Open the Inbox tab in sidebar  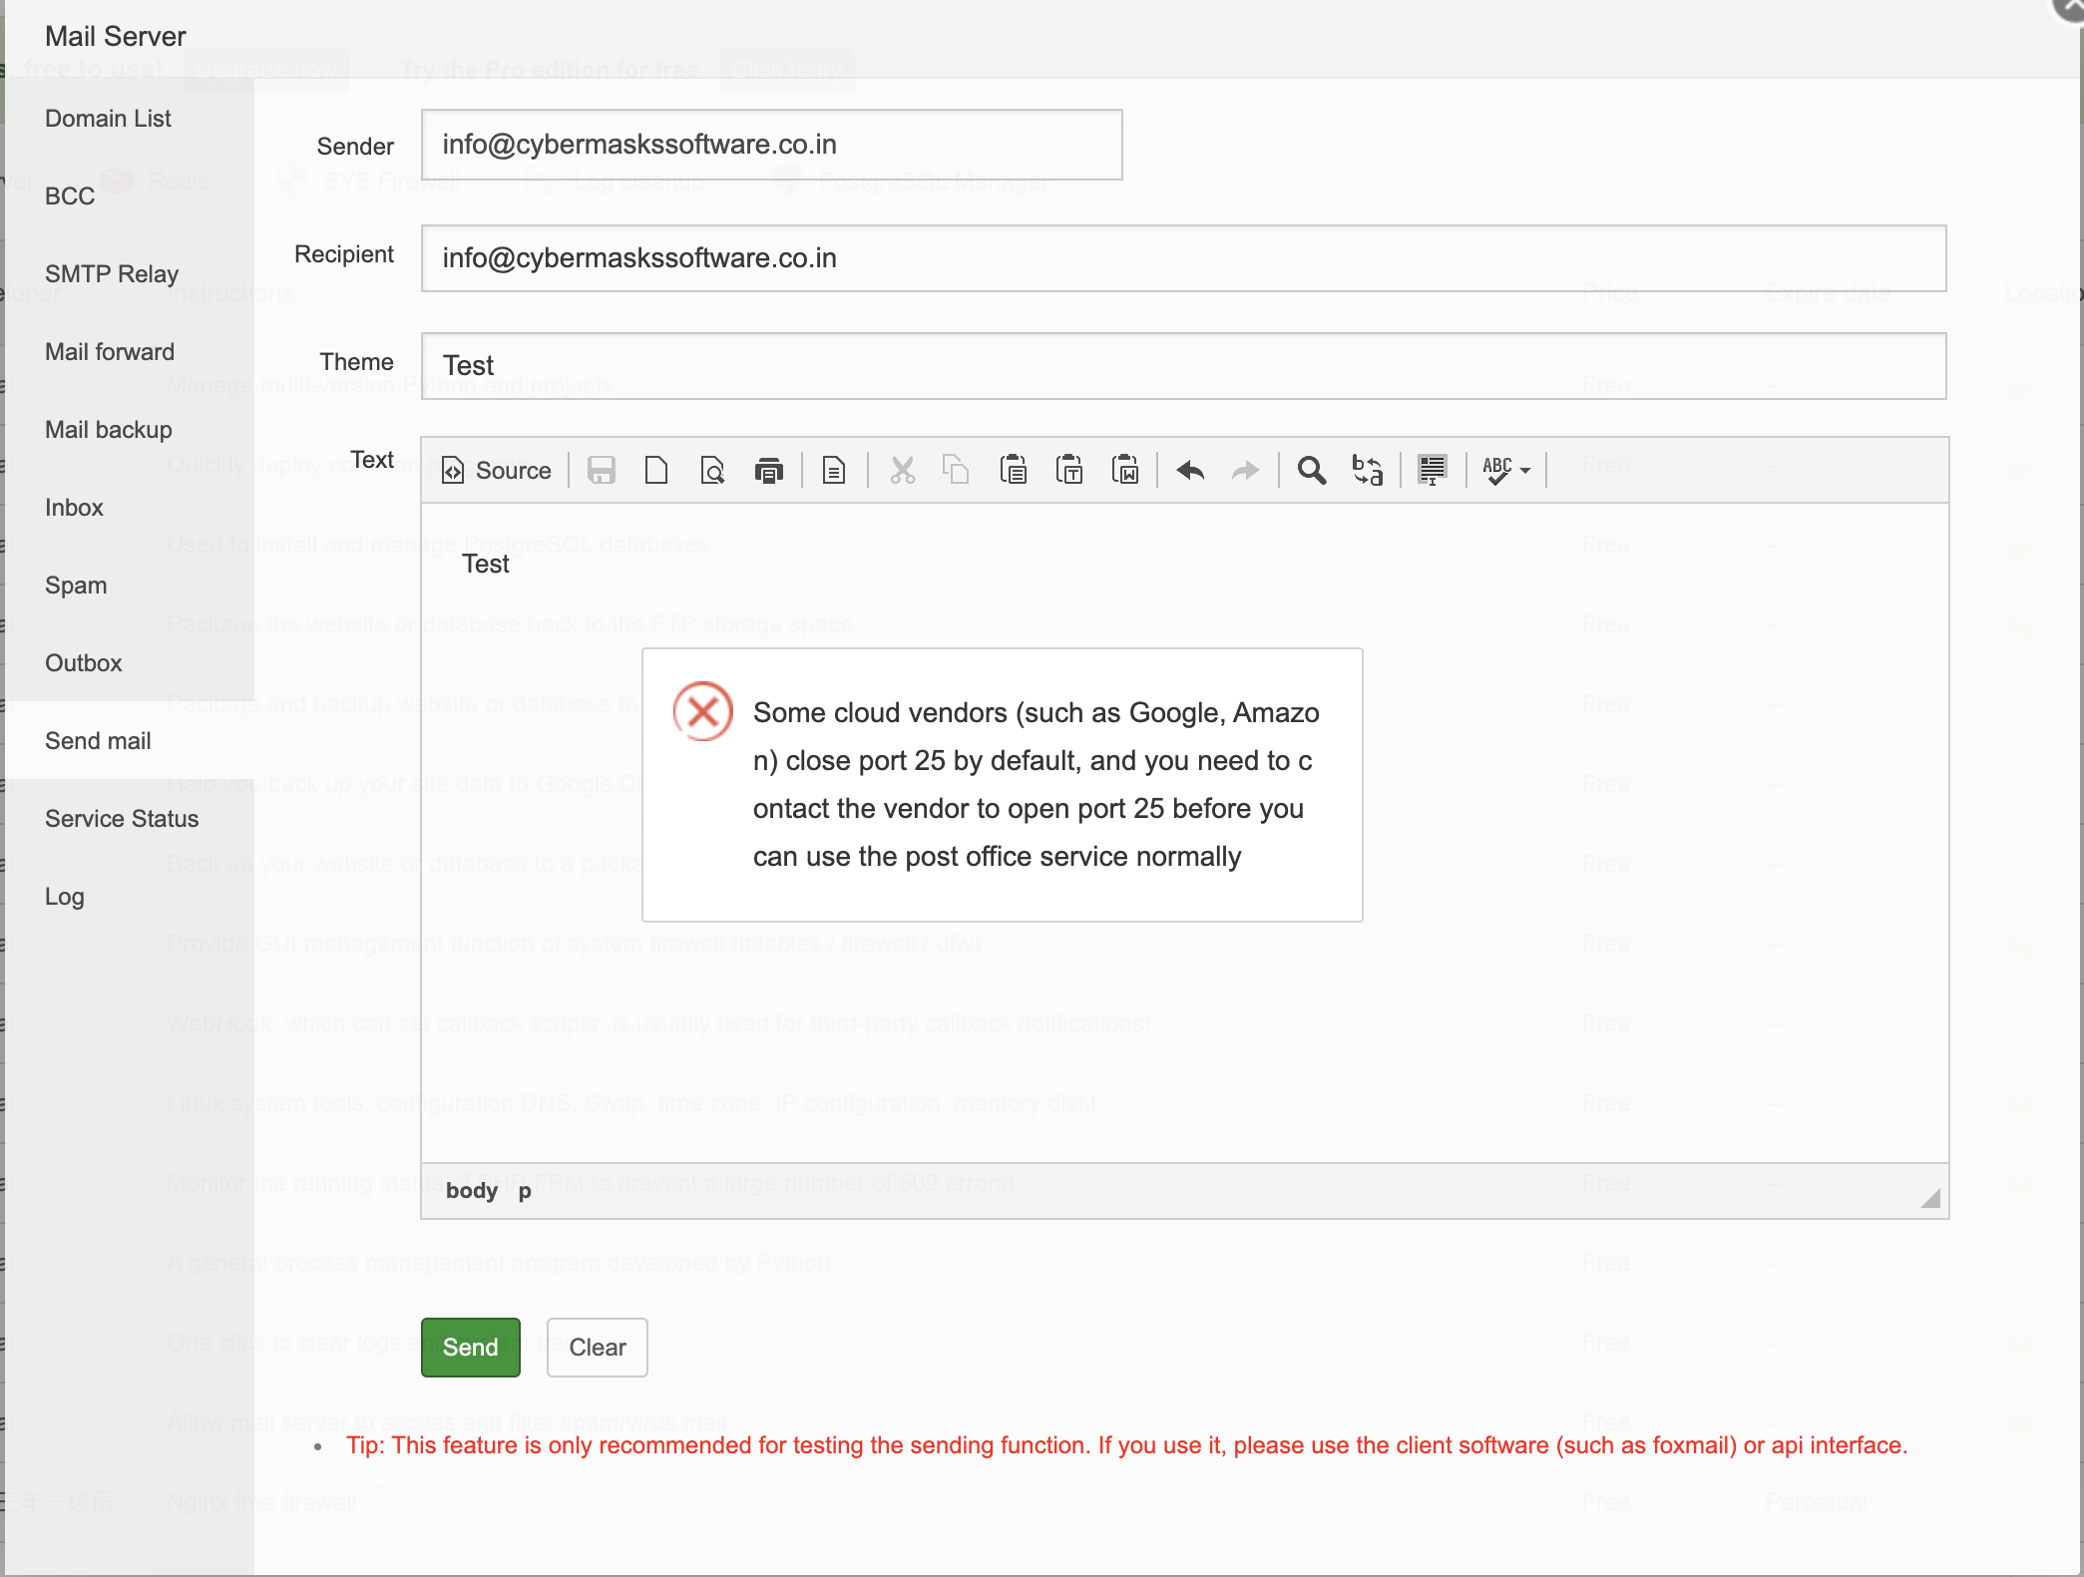point(74,508)
